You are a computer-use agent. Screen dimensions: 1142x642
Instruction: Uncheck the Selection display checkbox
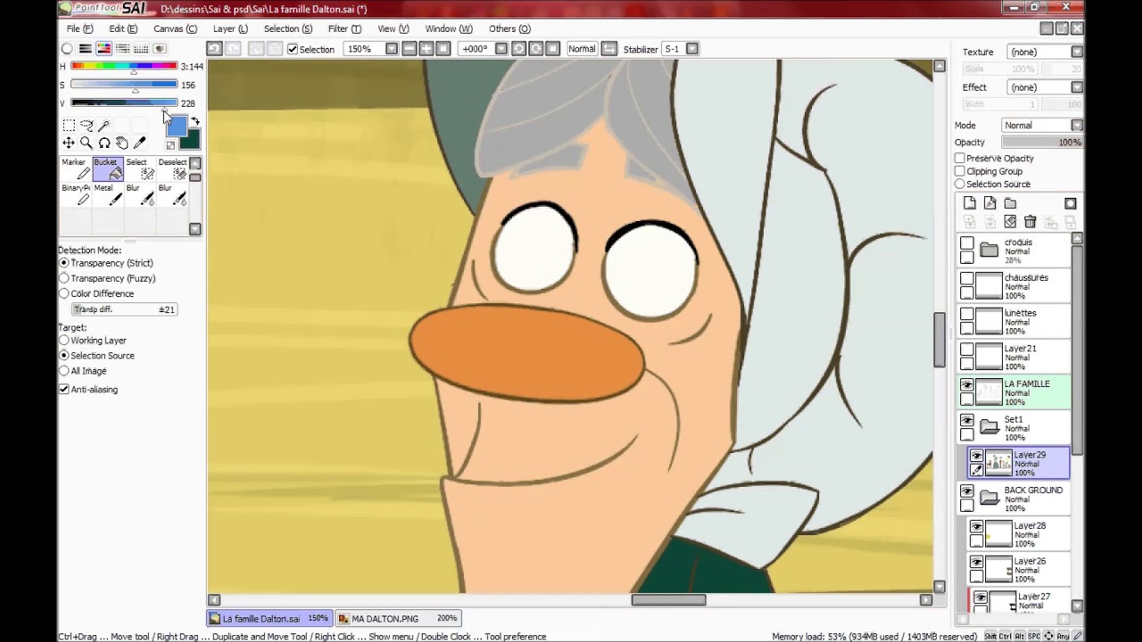[x=293, y=49]
